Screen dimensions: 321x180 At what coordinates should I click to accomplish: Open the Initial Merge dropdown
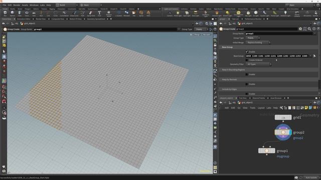coord(258,42)
